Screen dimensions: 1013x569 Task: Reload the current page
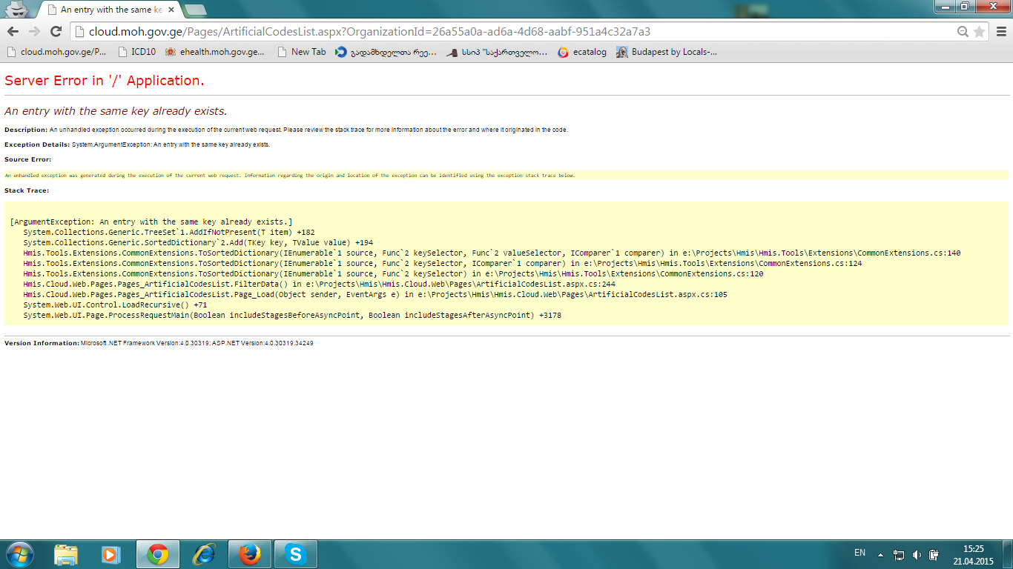56,31
